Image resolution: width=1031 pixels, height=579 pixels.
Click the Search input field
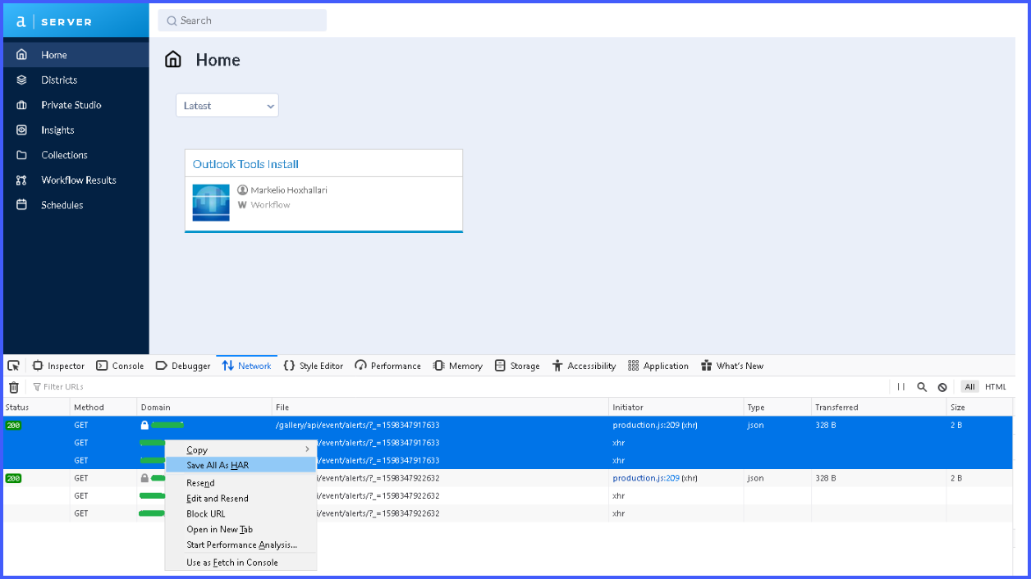coord(242,21)
